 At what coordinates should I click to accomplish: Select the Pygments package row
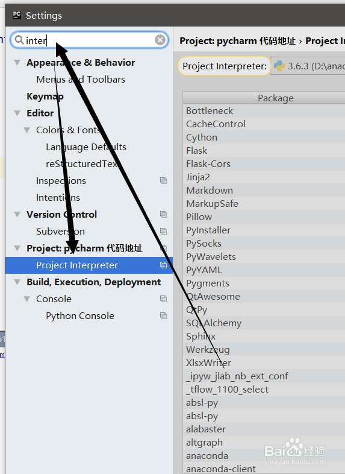point(264,283)
